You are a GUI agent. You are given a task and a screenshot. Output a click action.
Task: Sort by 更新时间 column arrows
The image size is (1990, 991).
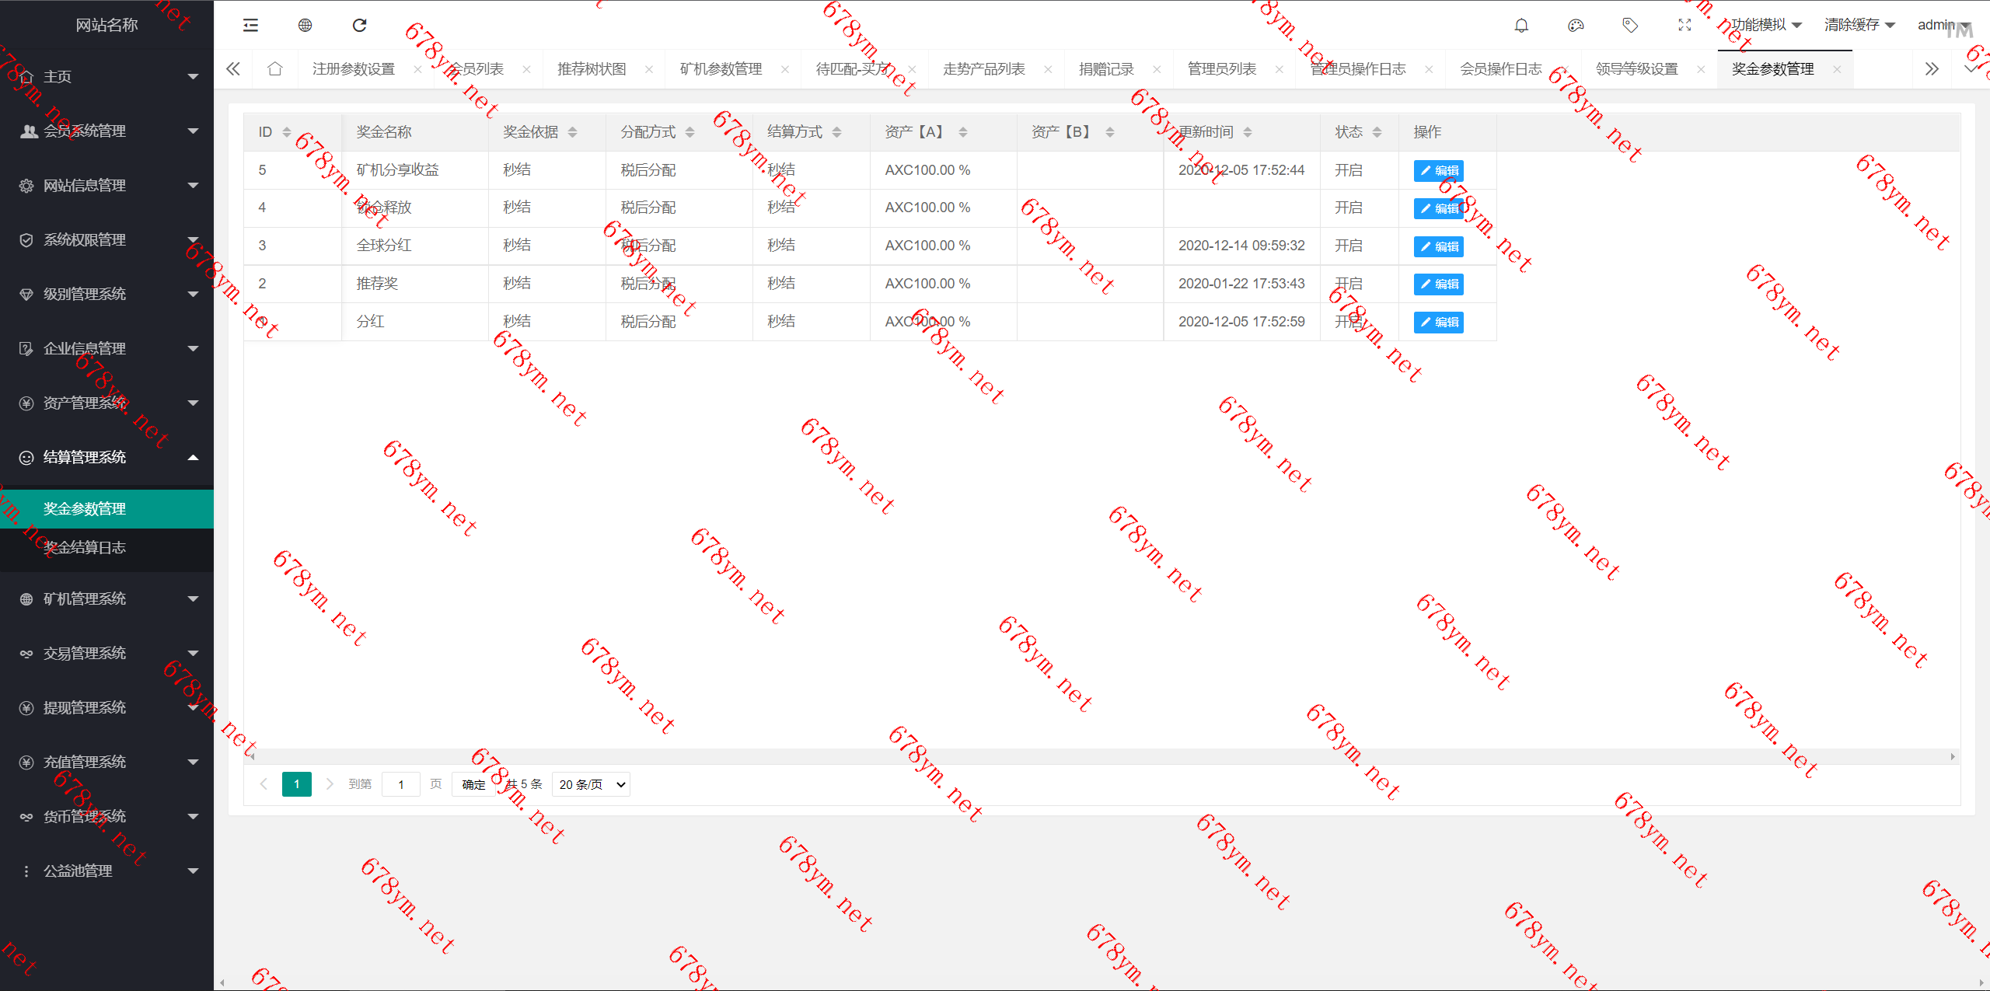1247,132
